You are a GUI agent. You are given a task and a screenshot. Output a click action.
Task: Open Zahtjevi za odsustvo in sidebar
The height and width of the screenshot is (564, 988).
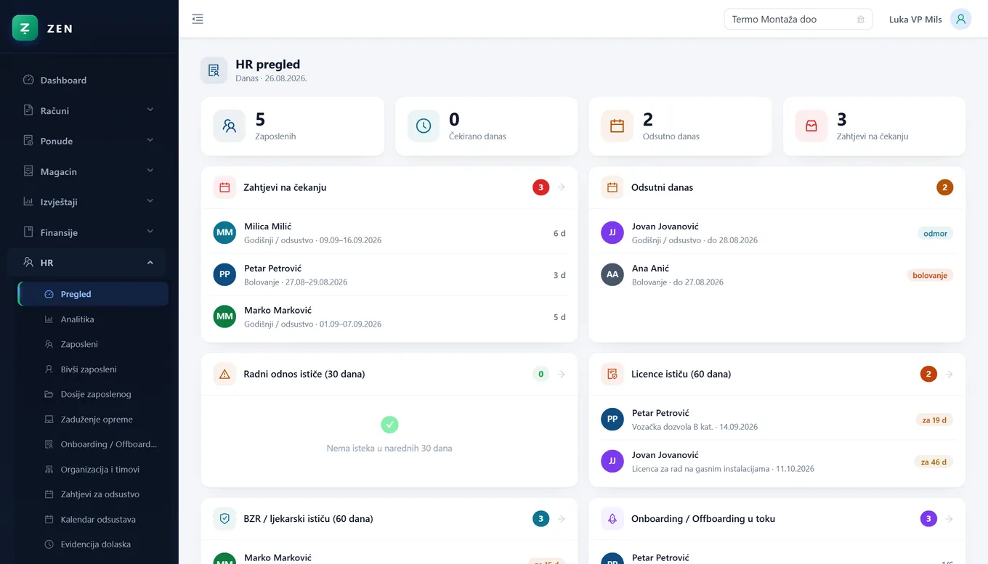pos(93,494)
